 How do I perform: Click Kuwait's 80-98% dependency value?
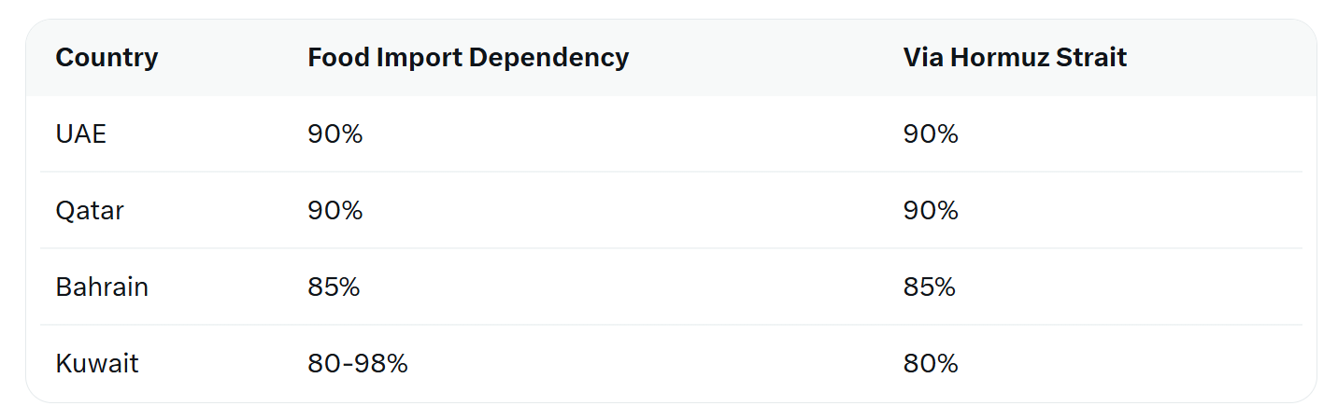pos(358,363)
